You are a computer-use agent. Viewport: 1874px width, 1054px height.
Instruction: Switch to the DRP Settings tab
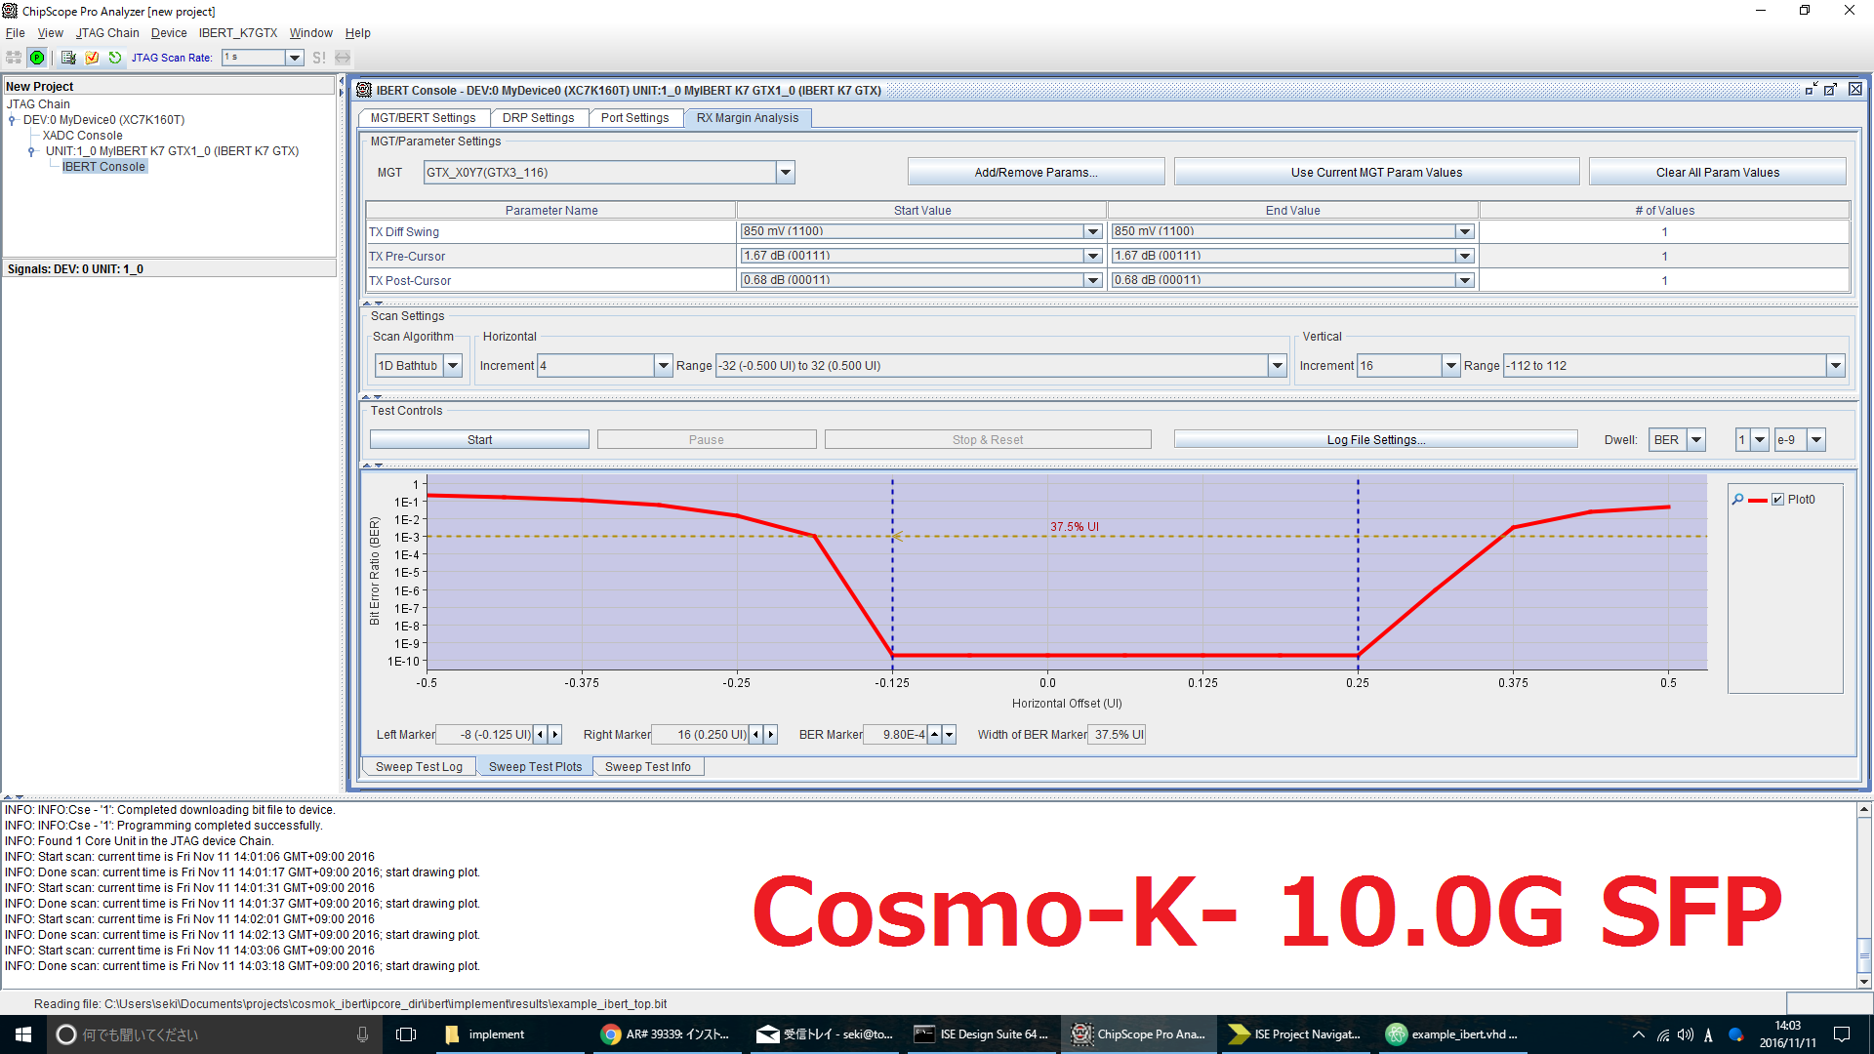tap(538, 118)
